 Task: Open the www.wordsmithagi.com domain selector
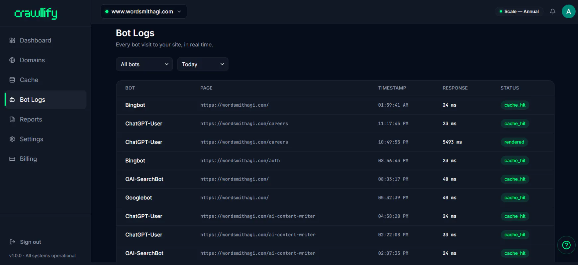pos(144,12)
